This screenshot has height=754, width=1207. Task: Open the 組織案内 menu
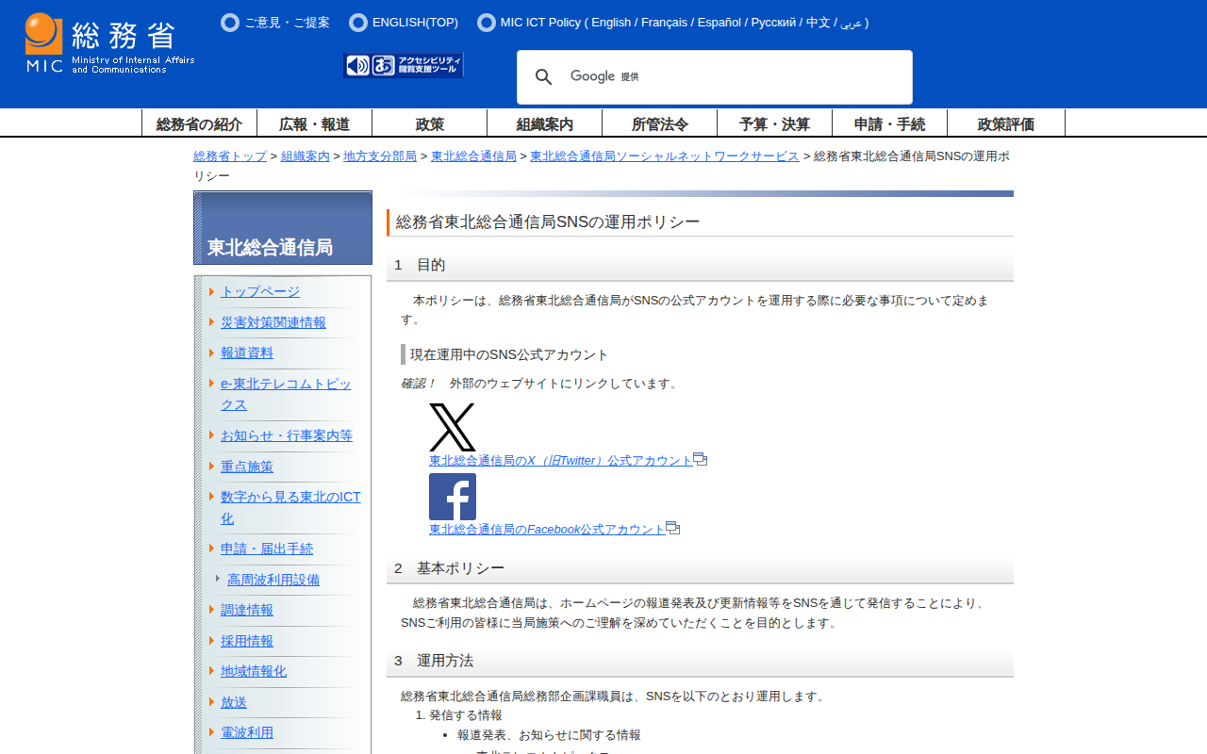(545, 123)
